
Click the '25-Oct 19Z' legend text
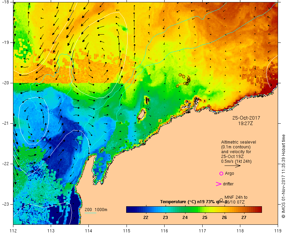(x=232, y=157)
